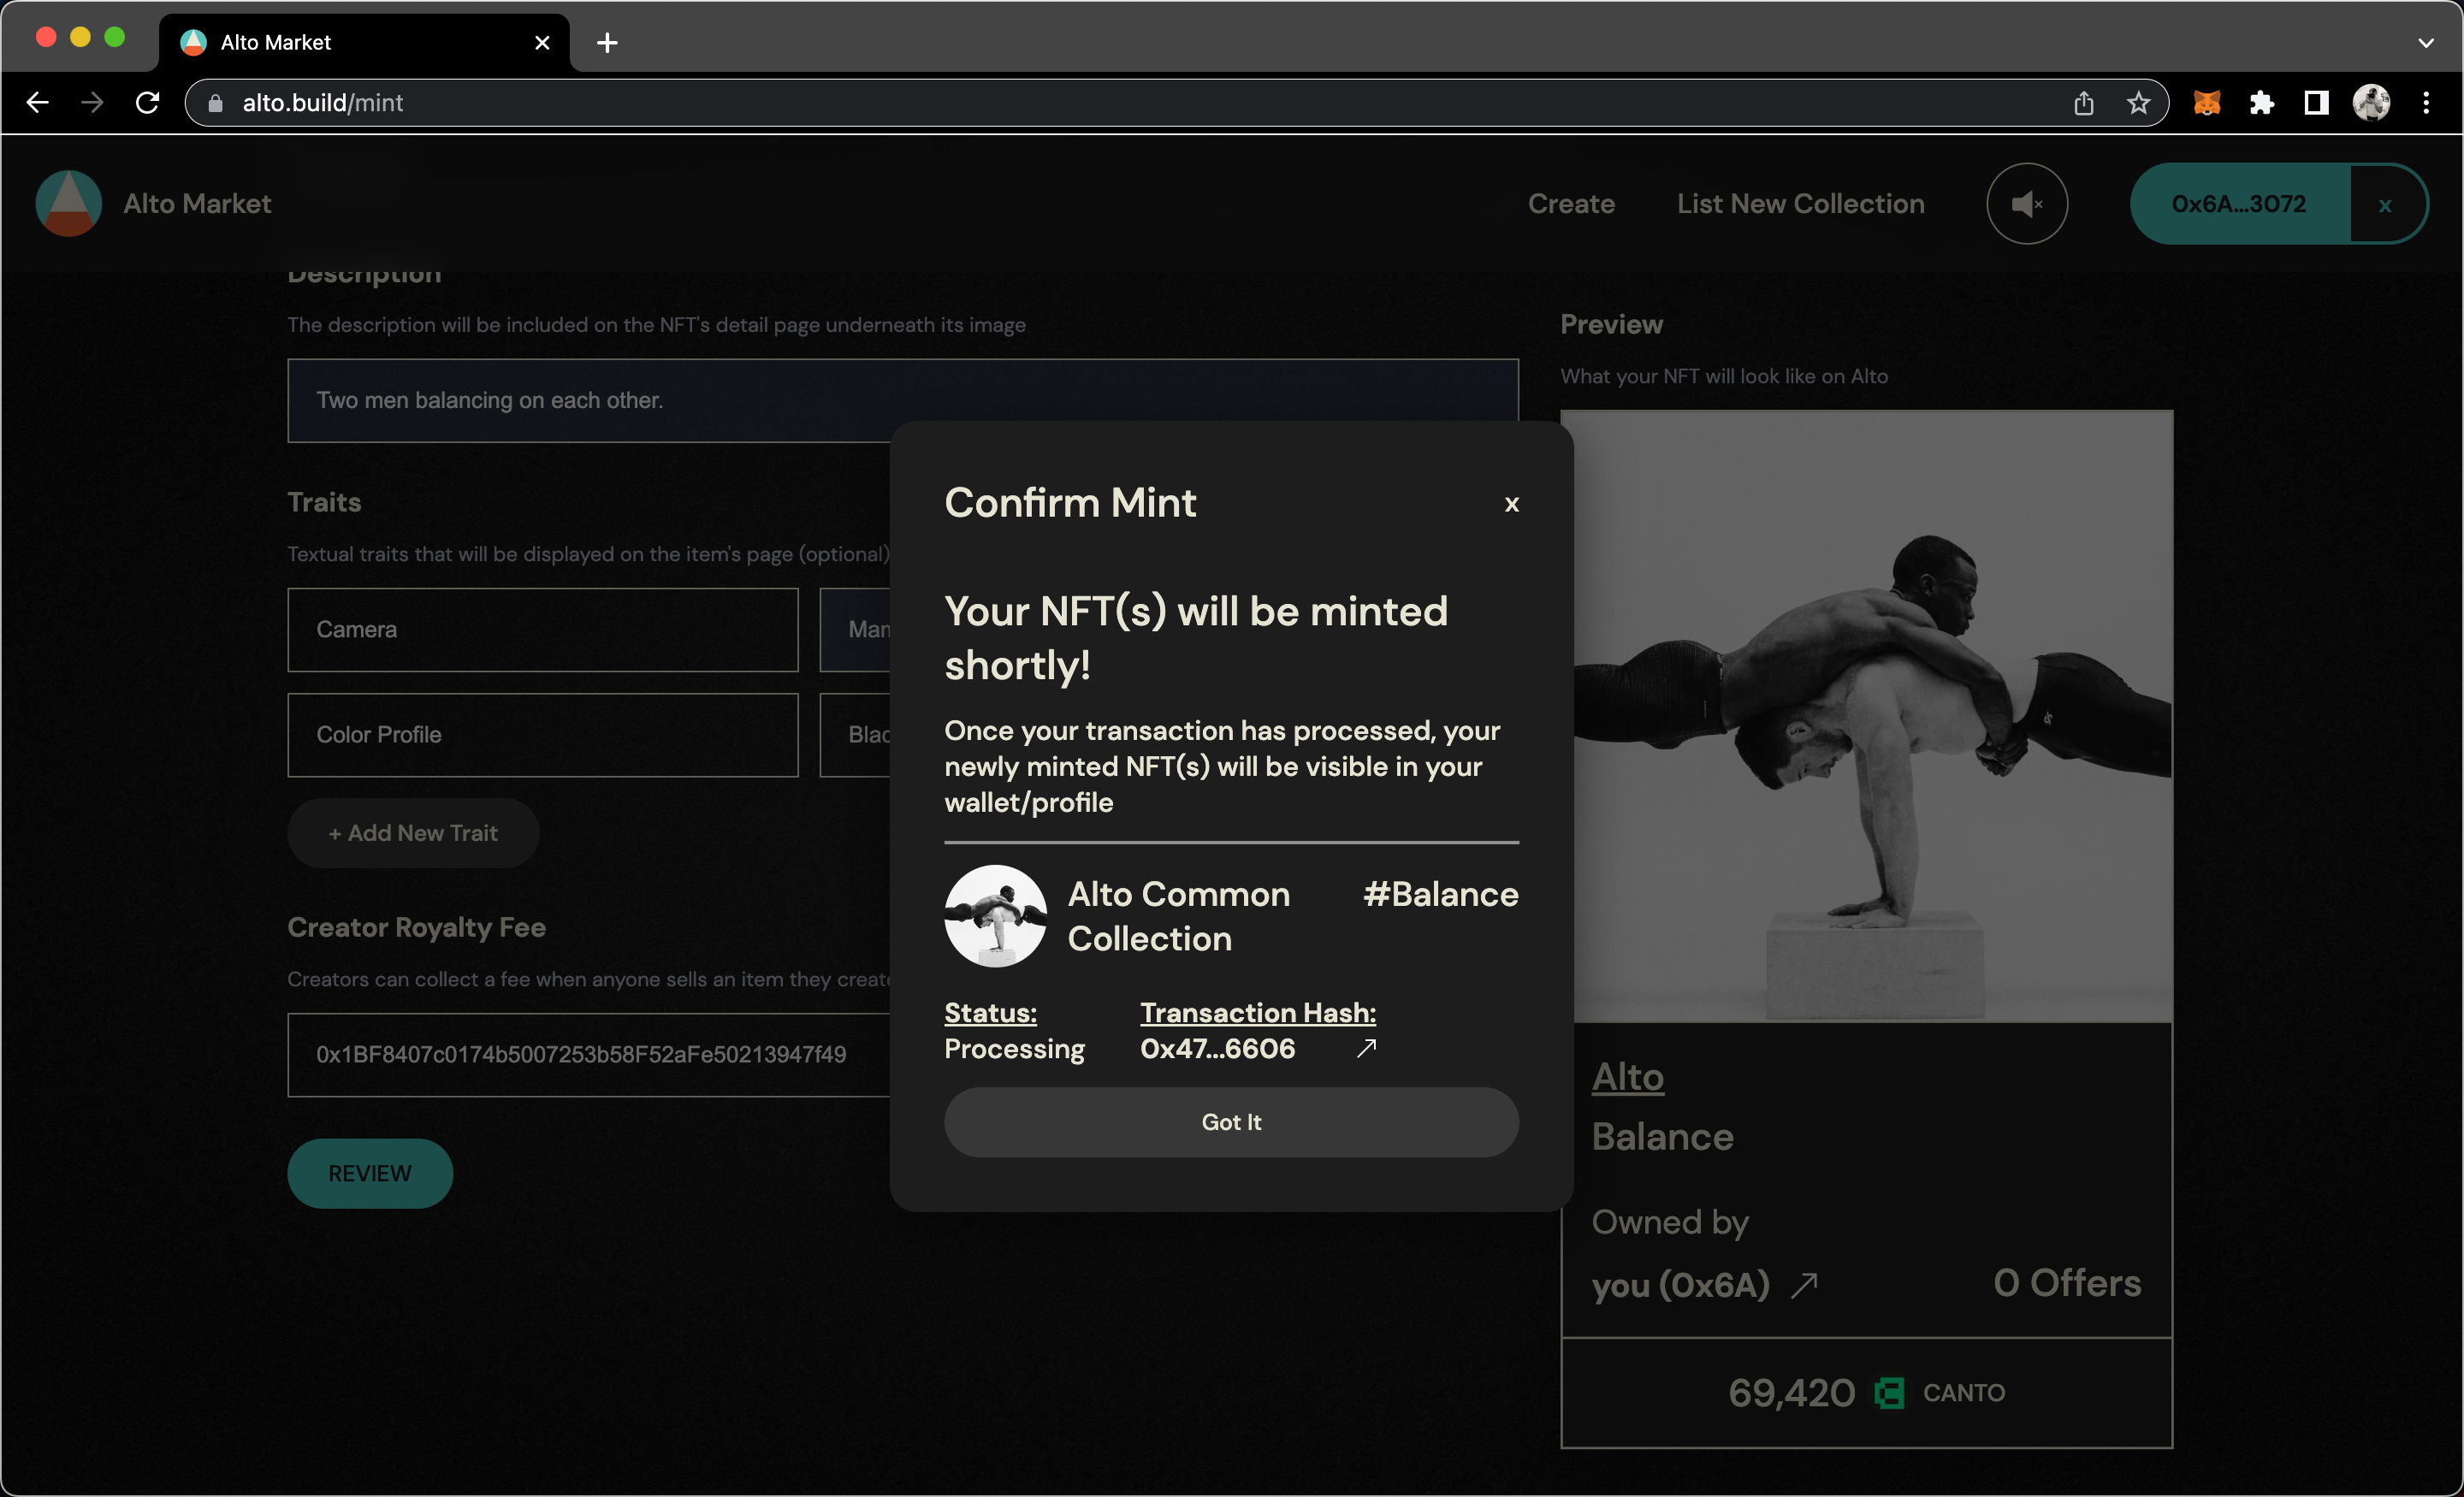Close the Confirm Mint dialog
Viewport: 2464px width, 1497px height.
pos(1511,504)
